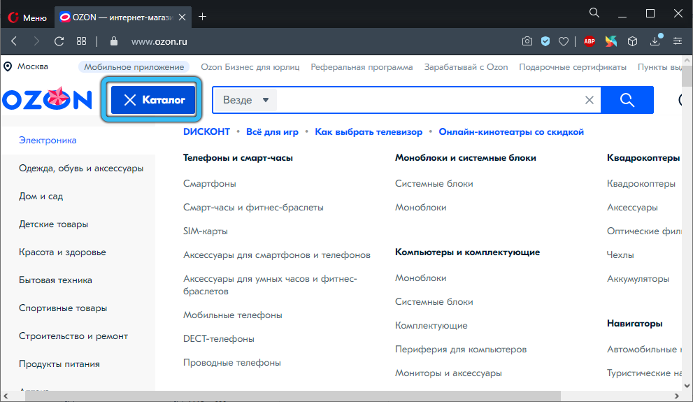The image size is (693, 402).
Task: Select the Детские товары category
Action: coord(53,224)
